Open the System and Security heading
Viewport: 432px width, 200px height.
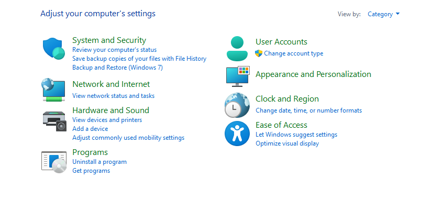click(109, 40)
